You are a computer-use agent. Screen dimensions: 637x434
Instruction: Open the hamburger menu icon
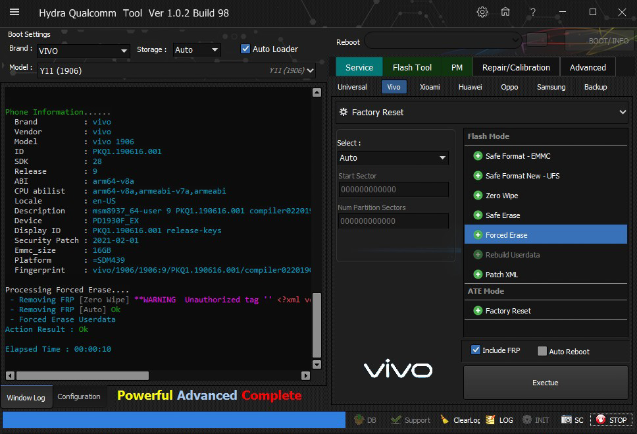click(x=14, y=13)
